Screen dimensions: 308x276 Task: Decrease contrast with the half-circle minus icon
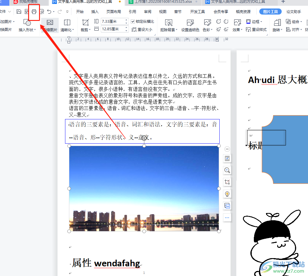[x=226, y=21]
